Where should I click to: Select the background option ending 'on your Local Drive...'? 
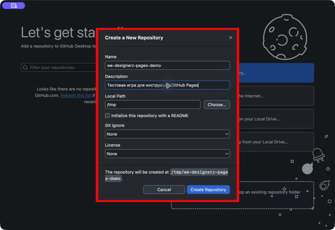[x=276, y=119]
